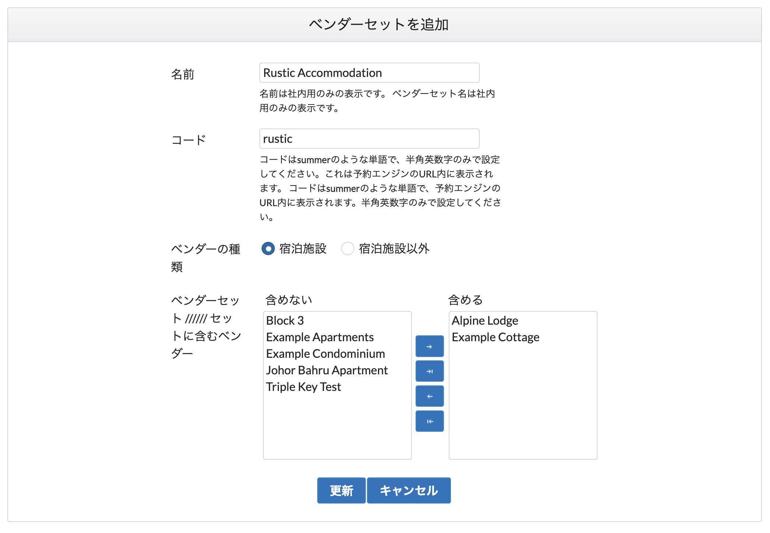This screenshot has height=533, width=770.
Task: Select the 宿泊施設 radio button
Action: (268, 249)
